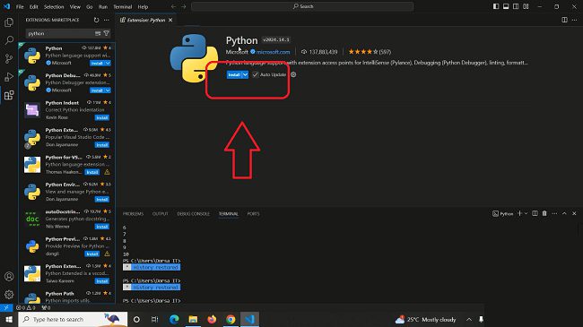Screen dimensions: 583x327
Task: Switch to the Debug Console tab
Action: [x=194, y=214]
